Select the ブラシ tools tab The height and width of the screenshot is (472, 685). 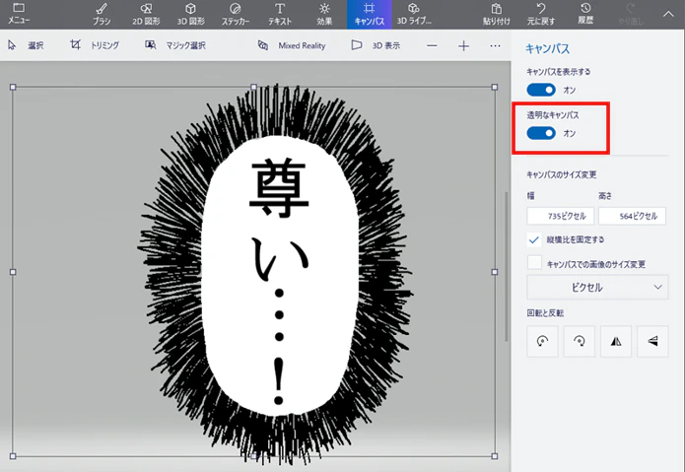102,14
